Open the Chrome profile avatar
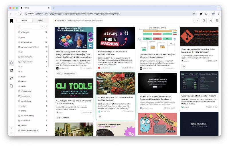Image resolution: width=229 pixels, height=146 pixels. pyautogui.click(x=213, y=14)
